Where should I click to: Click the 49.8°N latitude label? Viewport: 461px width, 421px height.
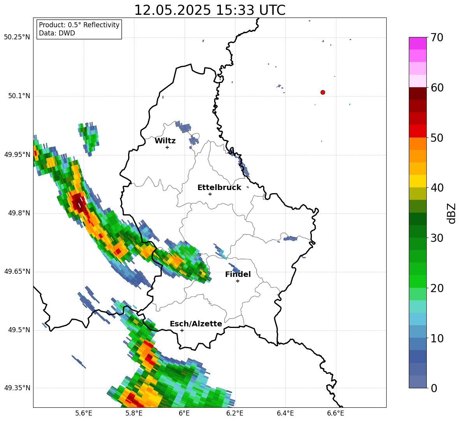click(x=19, y=213)
